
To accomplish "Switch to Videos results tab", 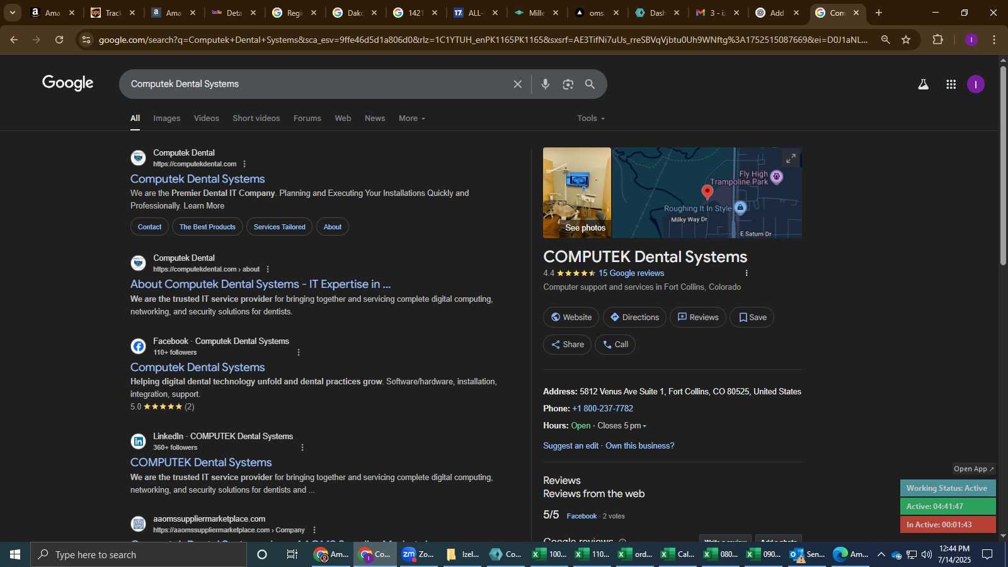I will [x=207, y=118].
